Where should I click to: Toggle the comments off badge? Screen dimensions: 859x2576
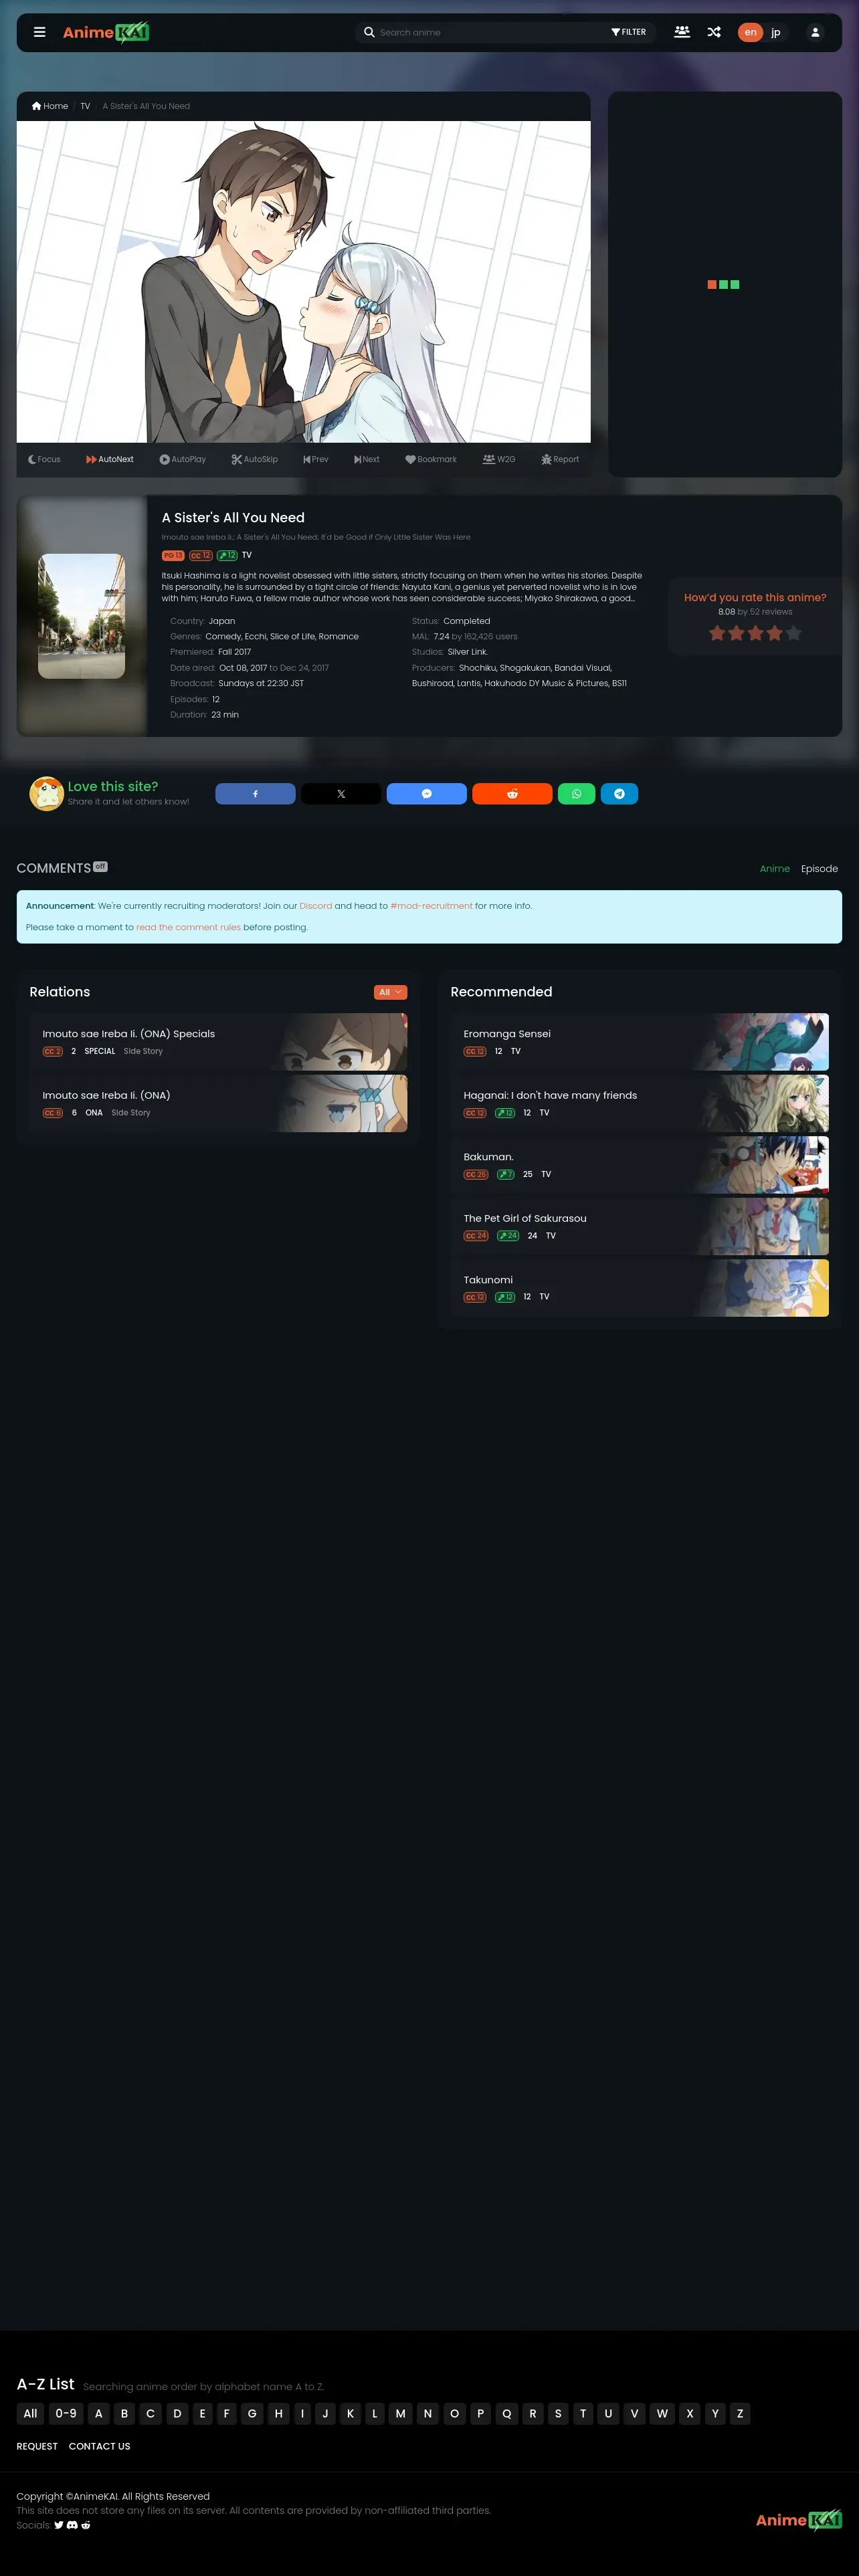(100, 866)
